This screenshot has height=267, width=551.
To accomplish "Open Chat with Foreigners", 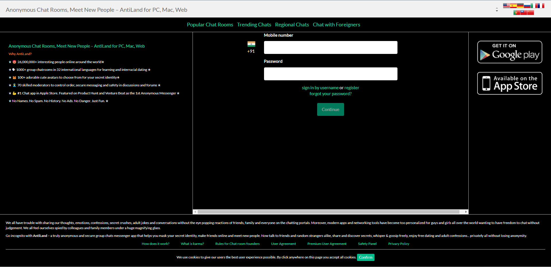I will [x=336, y=25].
